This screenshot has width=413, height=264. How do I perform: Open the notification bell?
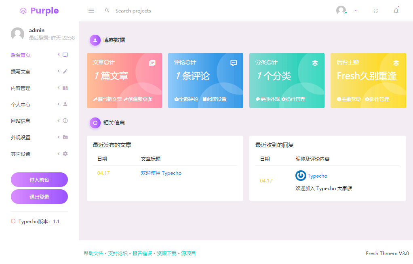(x=396, y=10)
